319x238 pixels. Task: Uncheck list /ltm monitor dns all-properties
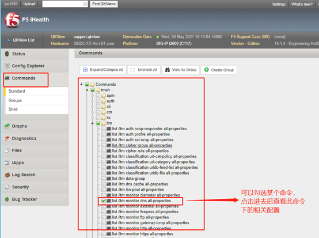pos(104,201)
